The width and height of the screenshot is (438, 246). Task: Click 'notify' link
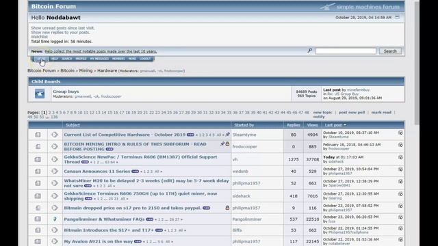coord(319,117)
